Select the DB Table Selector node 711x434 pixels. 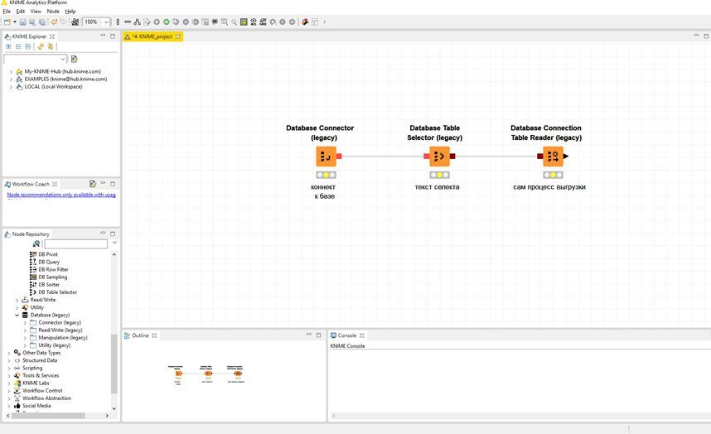click(x=57, y=292)
